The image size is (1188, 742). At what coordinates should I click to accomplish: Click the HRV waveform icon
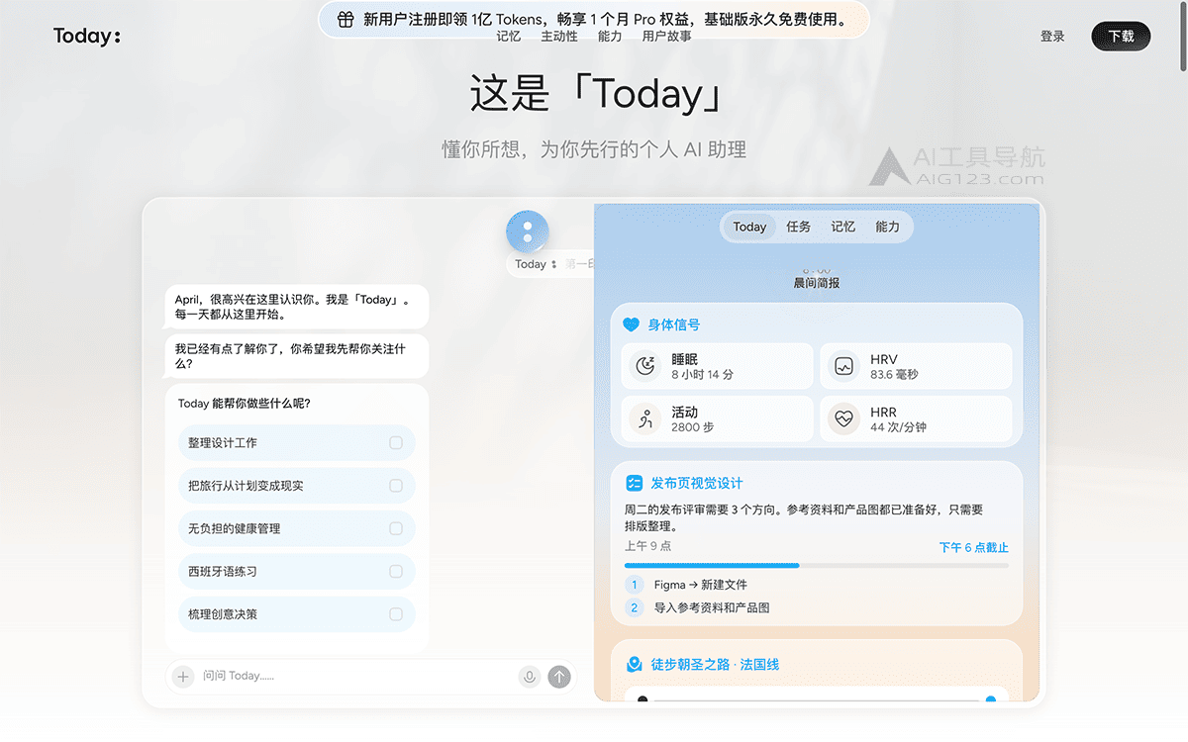(x=843, y=366)
